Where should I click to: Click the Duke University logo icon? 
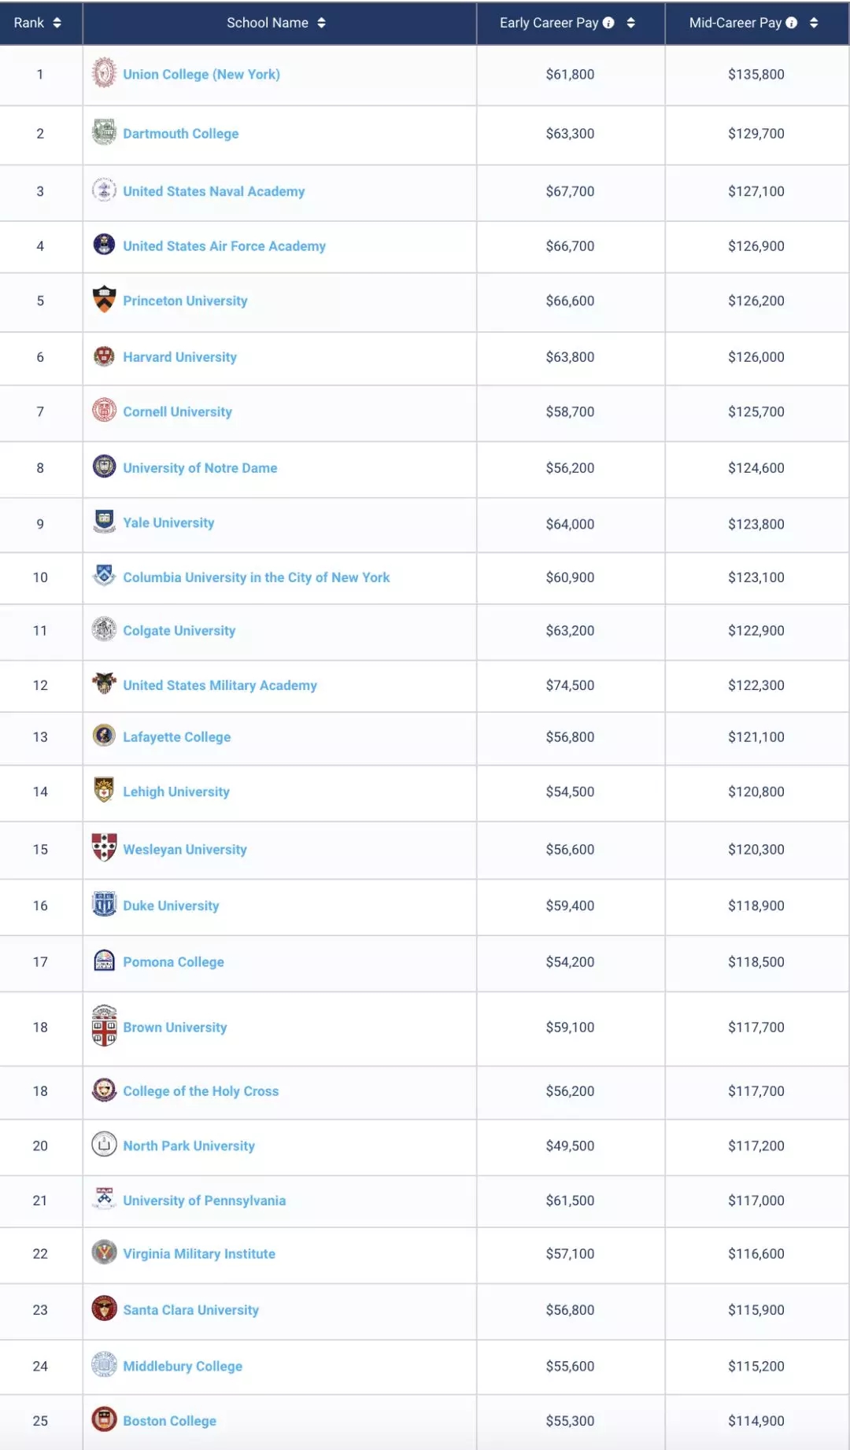tap(104, 904)
